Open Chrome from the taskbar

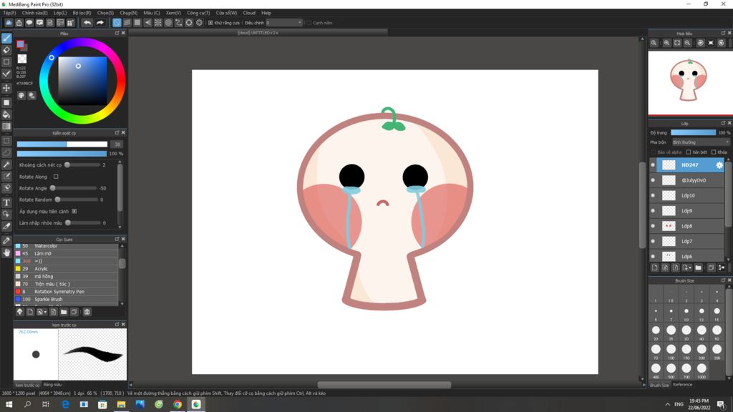(178, 405)
